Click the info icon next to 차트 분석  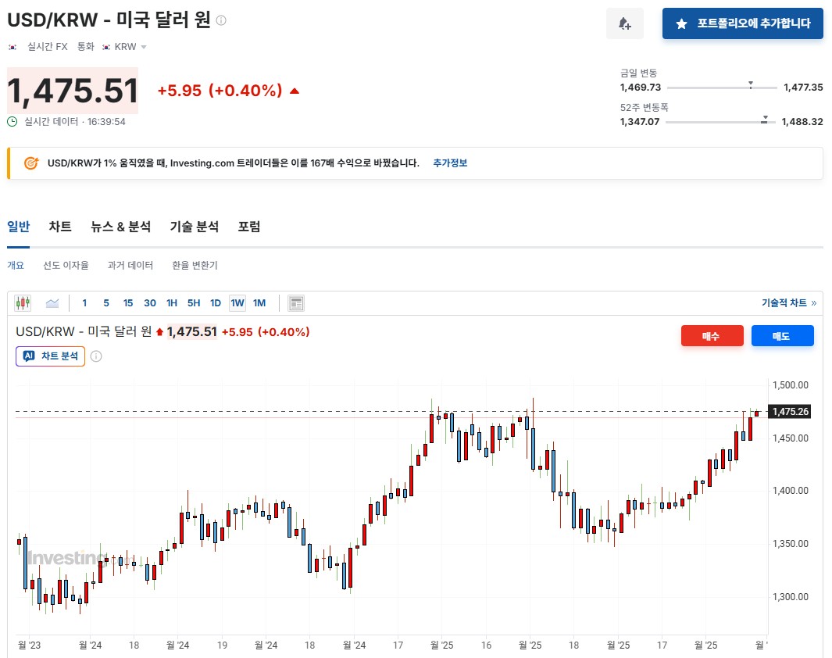(96, 356)
